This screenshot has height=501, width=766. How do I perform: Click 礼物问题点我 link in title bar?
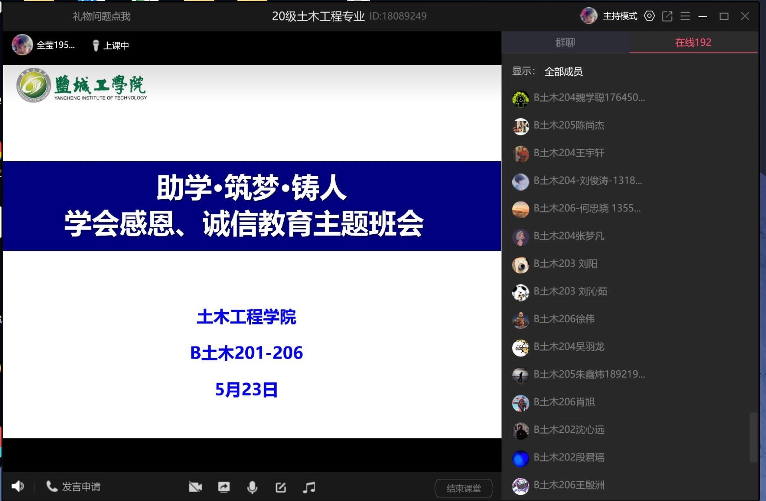101,16
